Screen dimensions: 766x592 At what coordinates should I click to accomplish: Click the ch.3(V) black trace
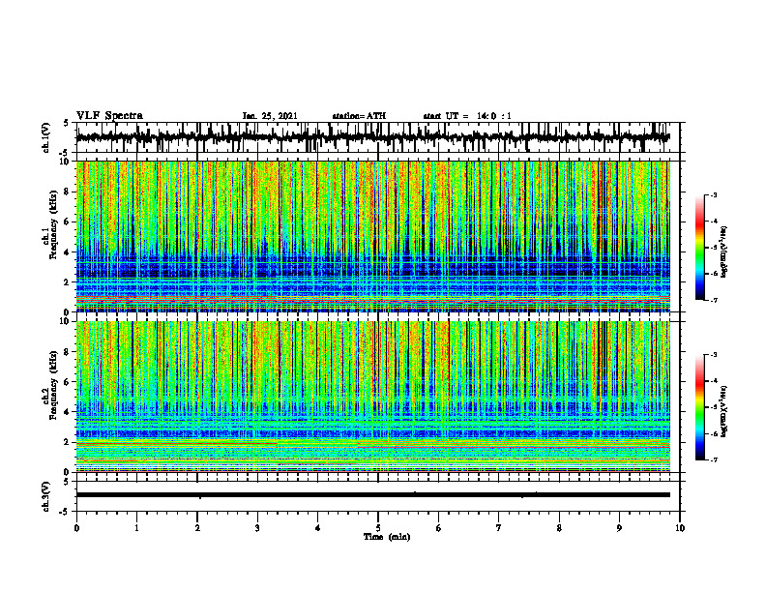373,495
